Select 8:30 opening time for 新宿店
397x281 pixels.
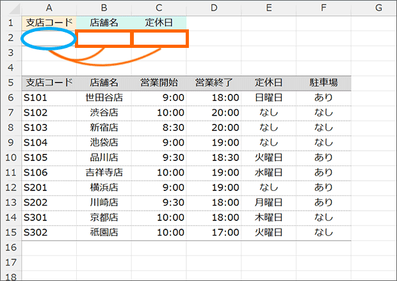pos(159,128)
